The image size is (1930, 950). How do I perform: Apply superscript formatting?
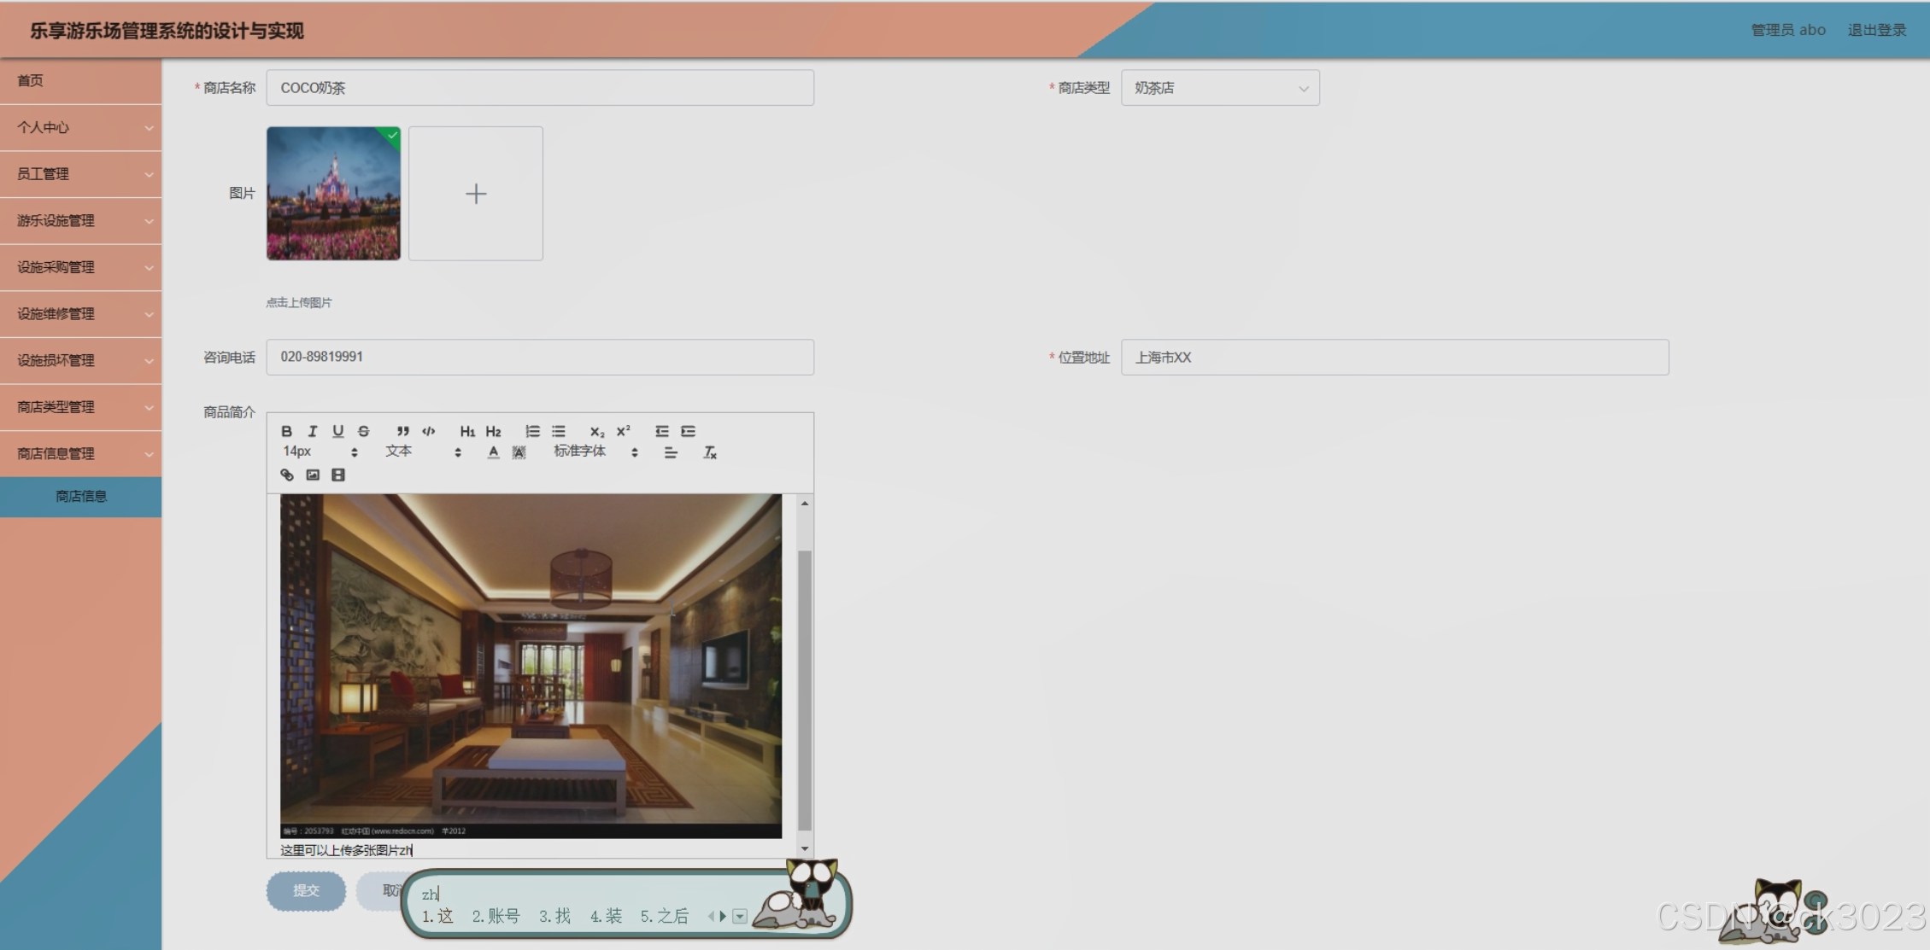(624, 431)
